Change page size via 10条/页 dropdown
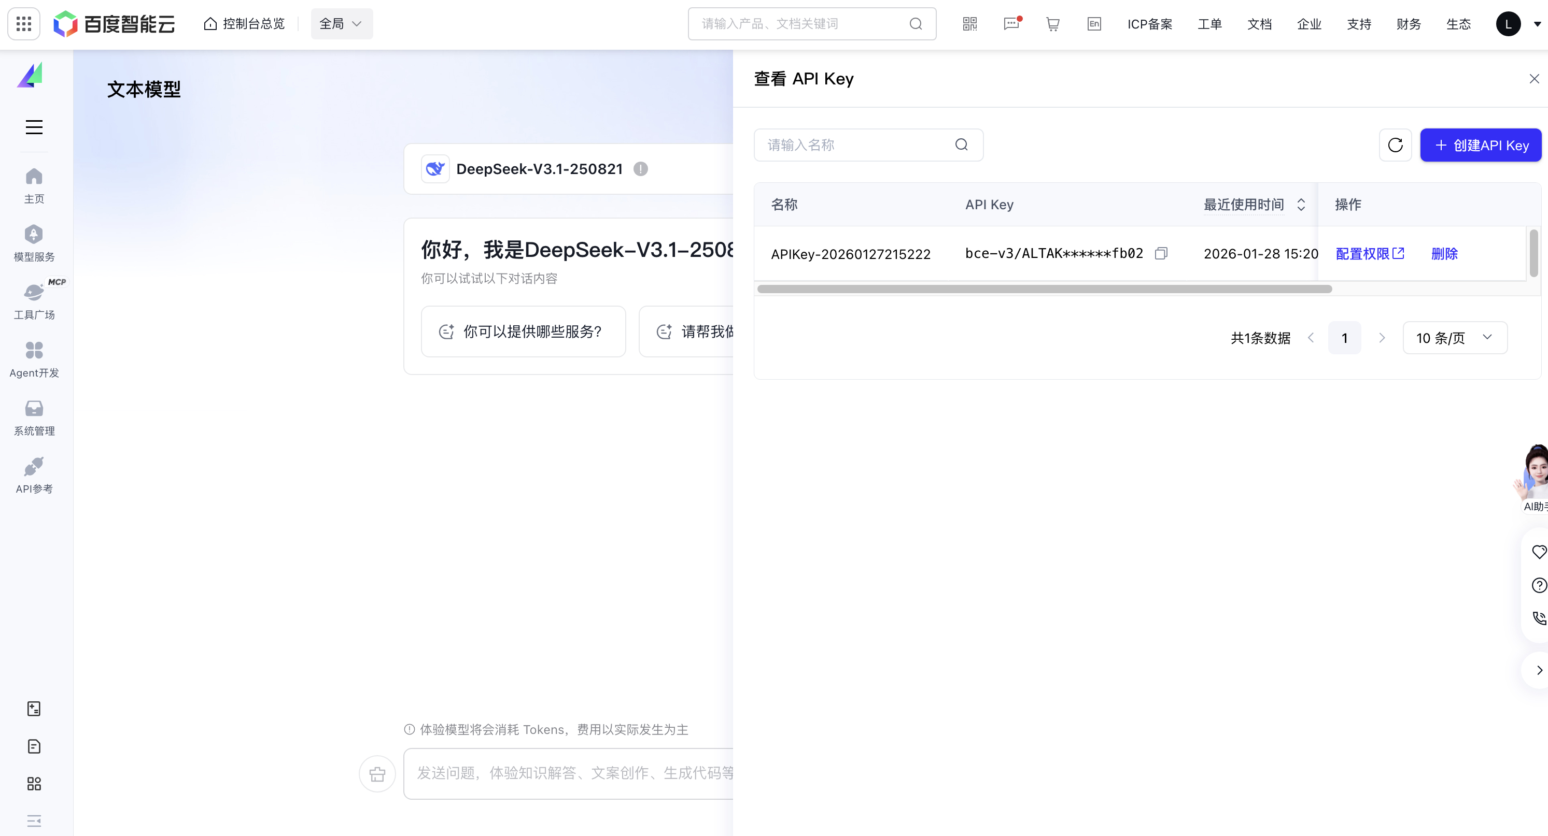The image size is (1548, 836). (x=1454, y=338)
